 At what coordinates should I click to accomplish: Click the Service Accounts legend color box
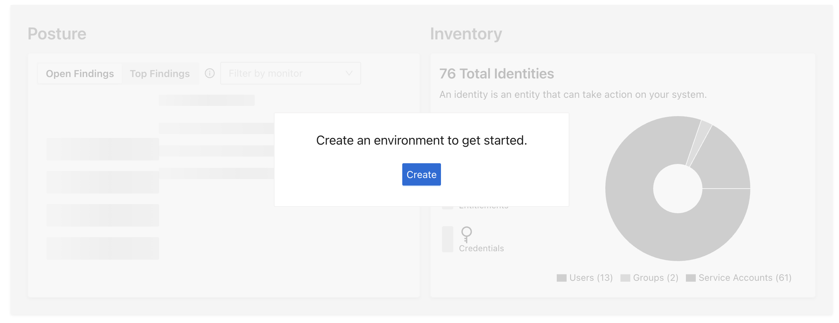point(690,278)
